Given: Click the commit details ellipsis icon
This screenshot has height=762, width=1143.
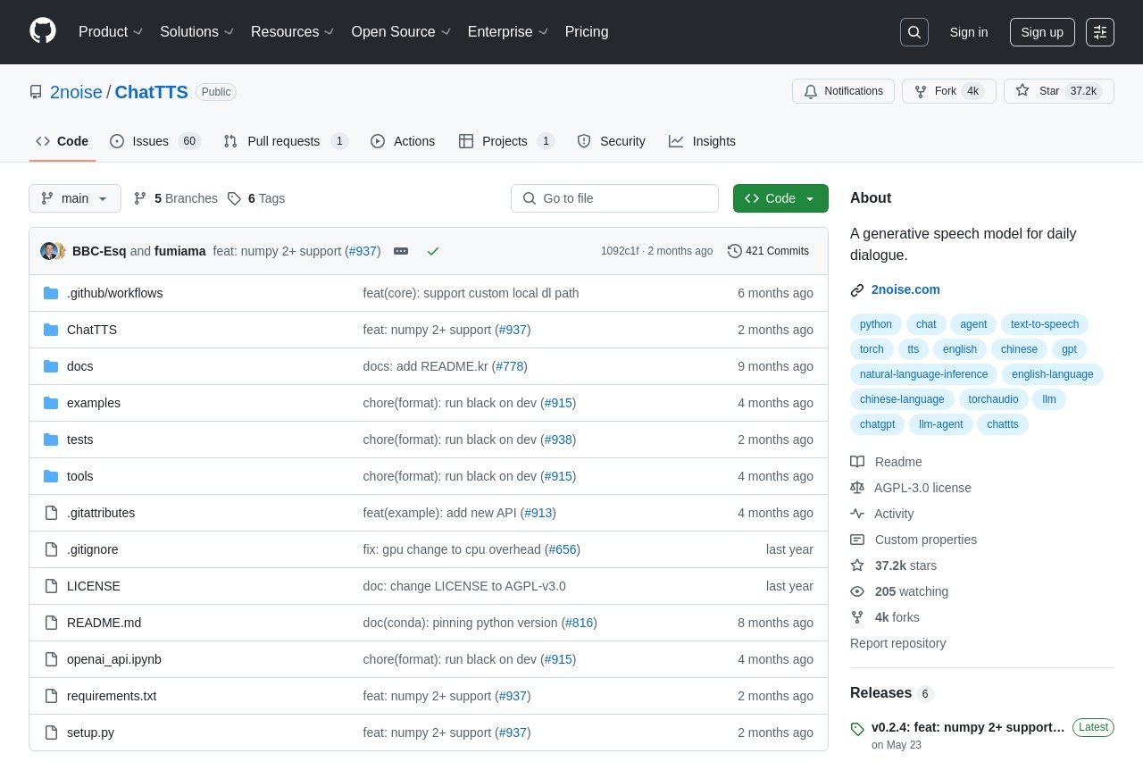Looking at the screenshot, I should coord(401,251).
